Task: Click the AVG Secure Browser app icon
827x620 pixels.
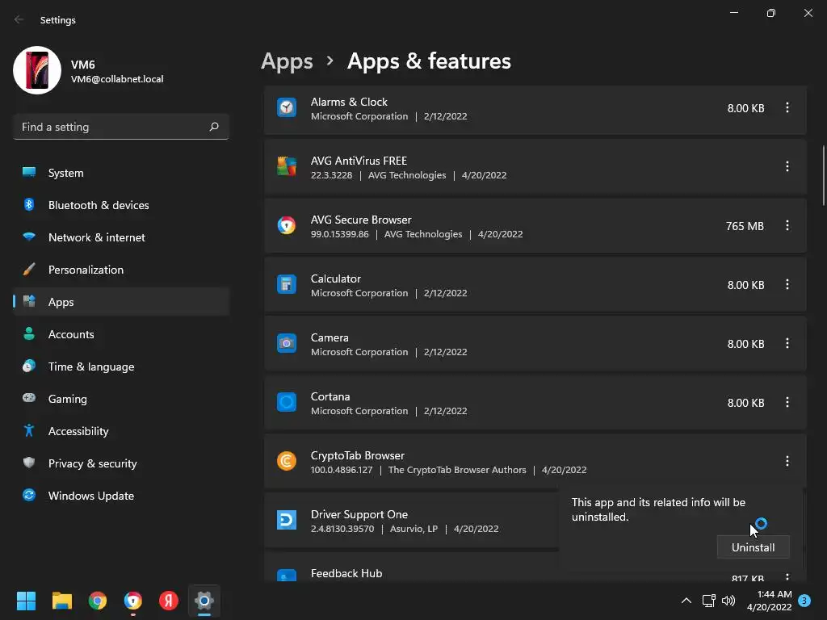Action: (x=287, y=226)
